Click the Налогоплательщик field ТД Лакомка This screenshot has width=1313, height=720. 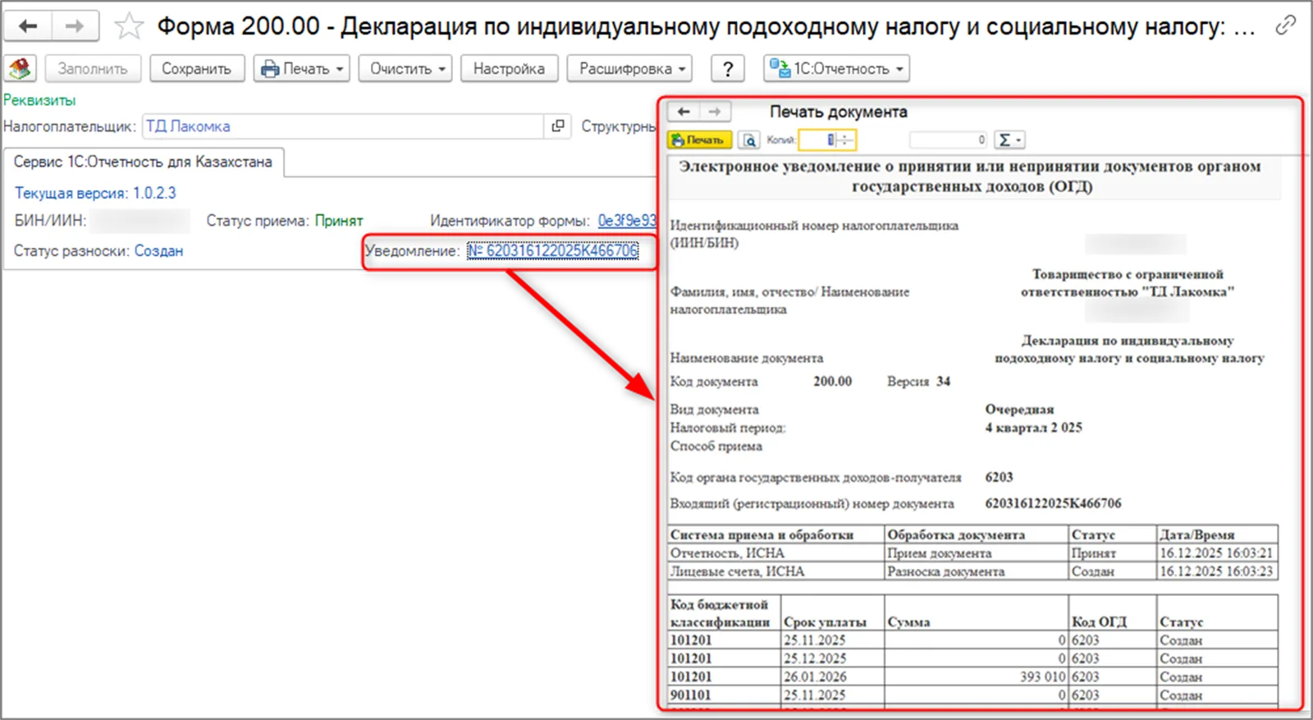(x=343, y=126)
